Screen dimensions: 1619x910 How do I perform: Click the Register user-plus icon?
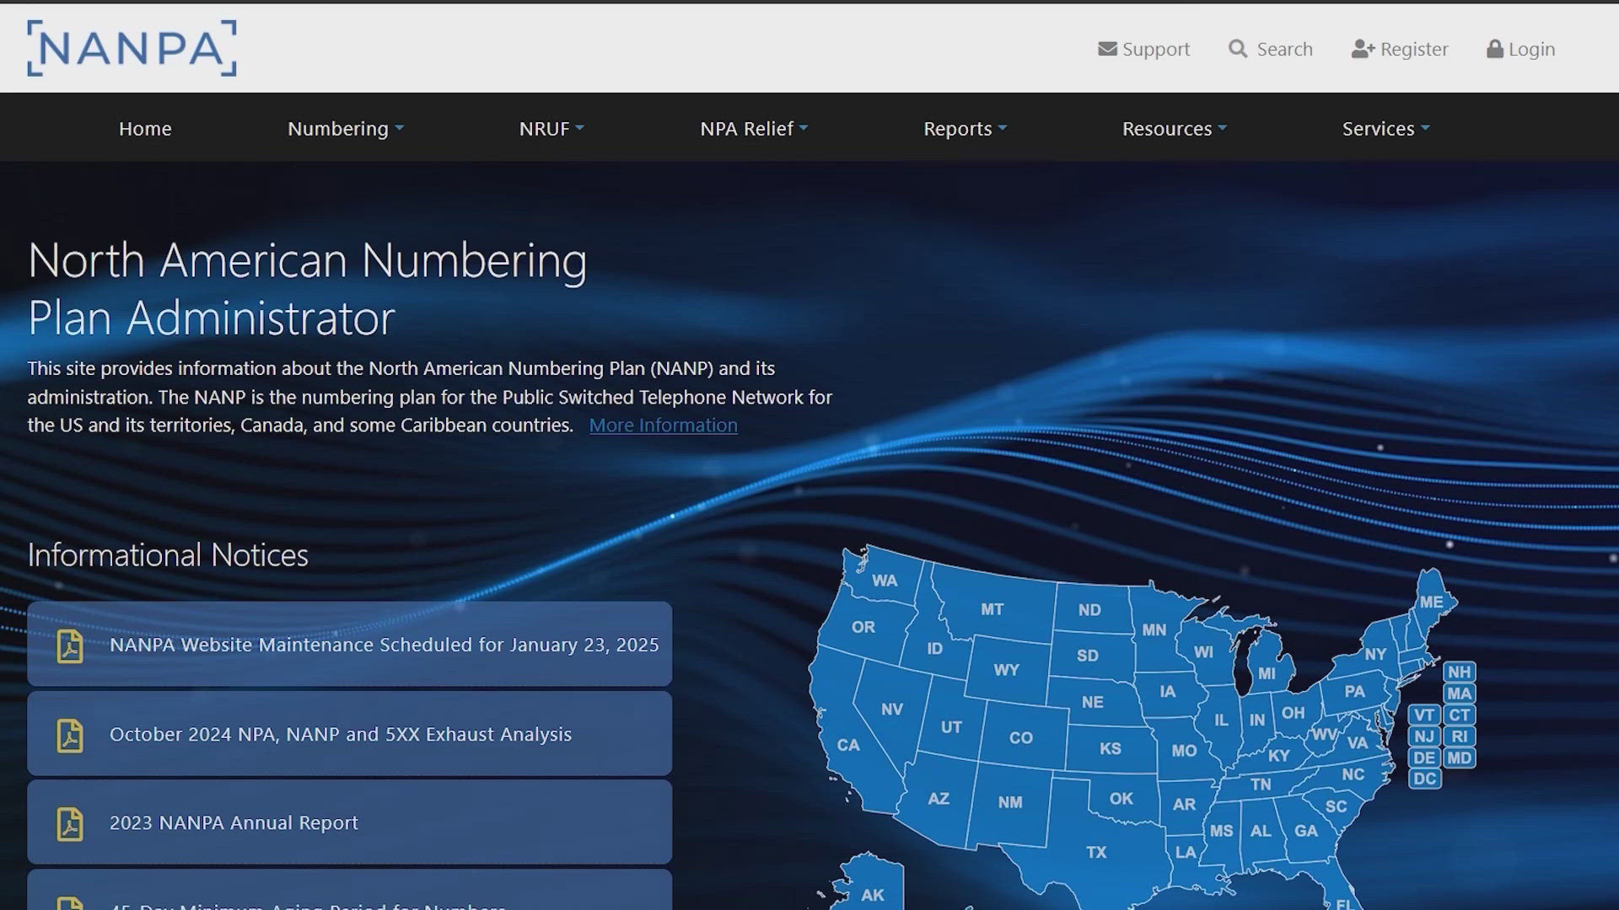1362,49
